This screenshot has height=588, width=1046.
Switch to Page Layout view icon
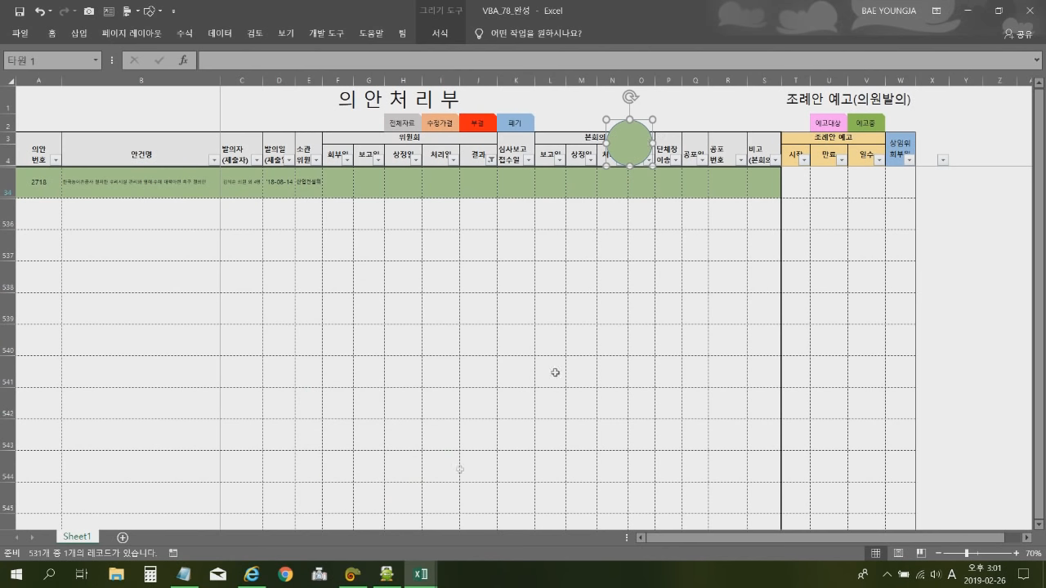pos(898,553)
